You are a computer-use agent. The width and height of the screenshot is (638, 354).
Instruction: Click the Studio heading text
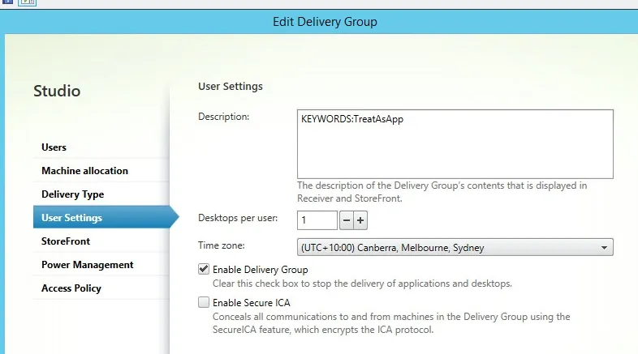[57, 91]
